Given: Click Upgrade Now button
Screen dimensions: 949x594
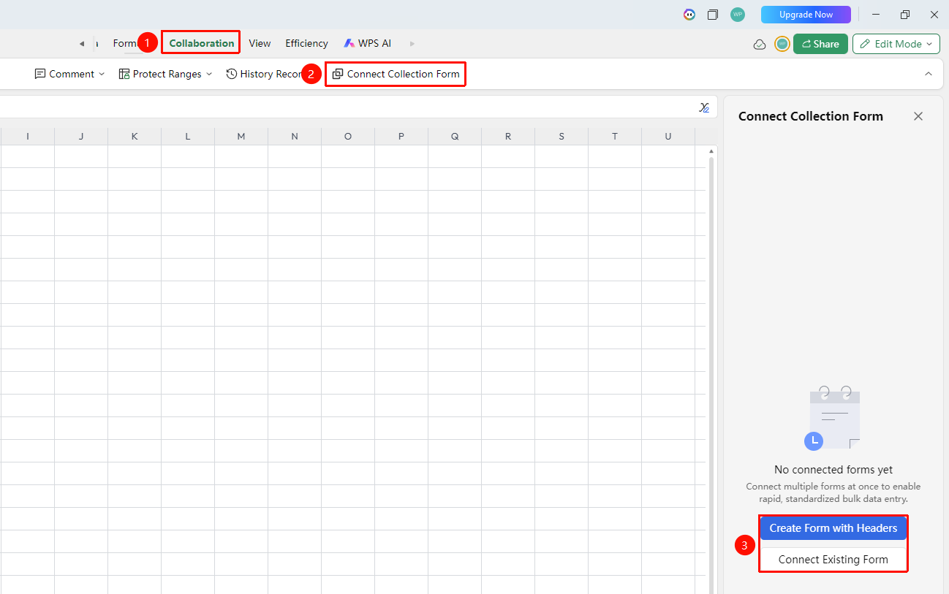Looking at the screenshot, I should tap(806, 15).
